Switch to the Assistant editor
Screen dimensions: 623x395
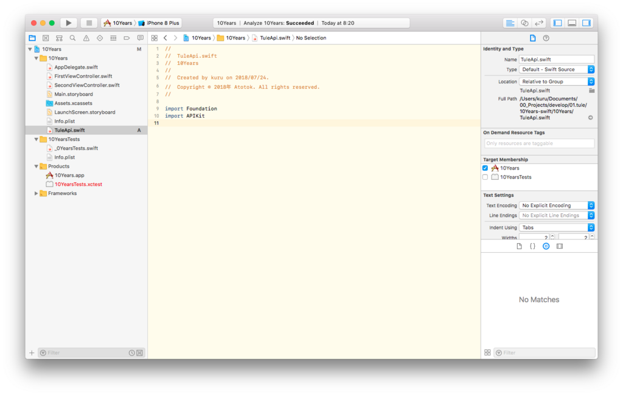point(524,23)
